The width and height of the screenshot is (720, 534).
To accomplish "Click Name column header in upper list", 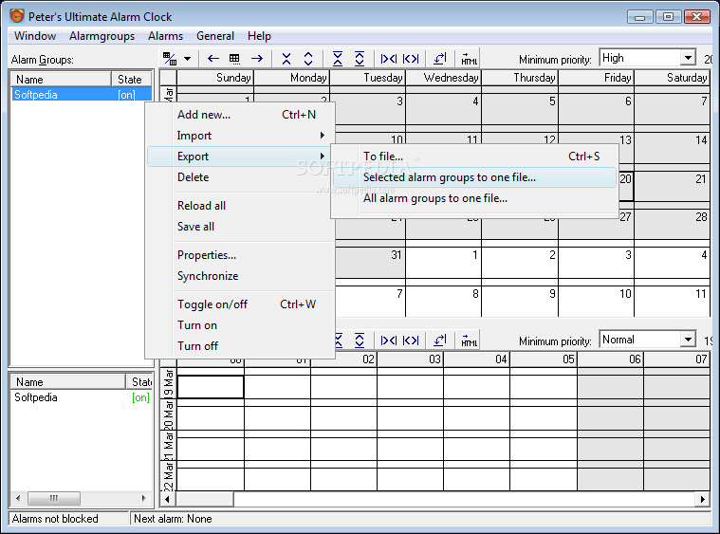I will click(x=61, y=80).
